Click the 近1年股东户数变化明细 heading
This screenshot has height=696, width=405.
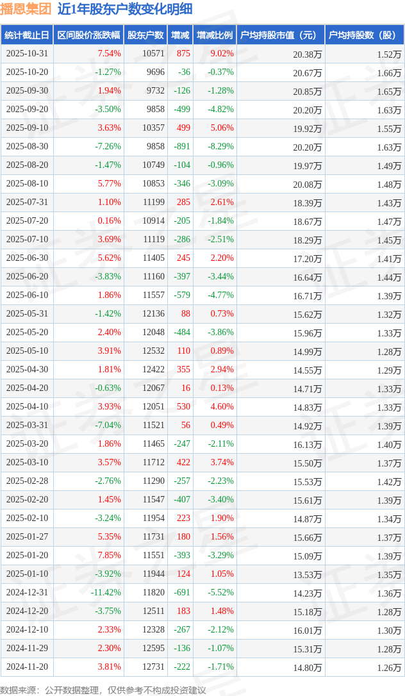124,10
